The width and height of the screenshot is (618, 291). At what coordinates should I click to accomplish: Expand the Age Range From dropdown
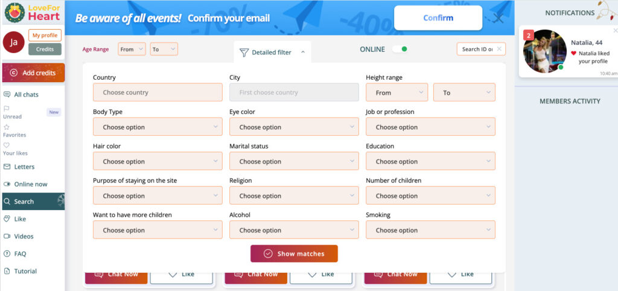point(132,50)
